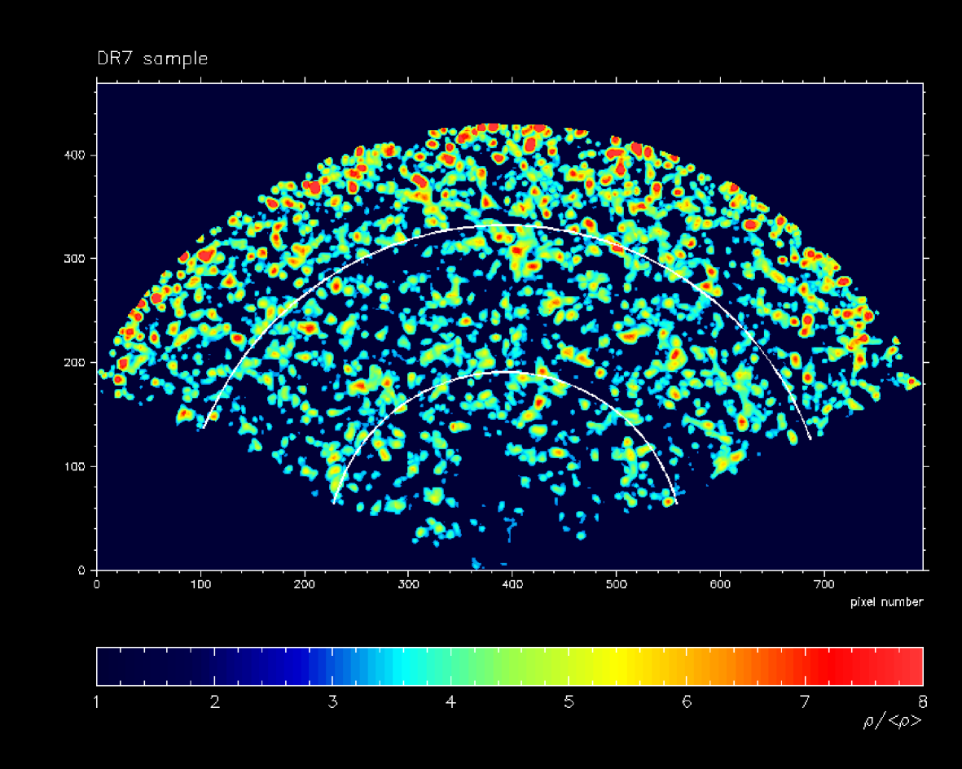The height and width of the screenshot is (769, 962).
Task: Click y-axis tick label 100
Action: [x=73, y=466]
